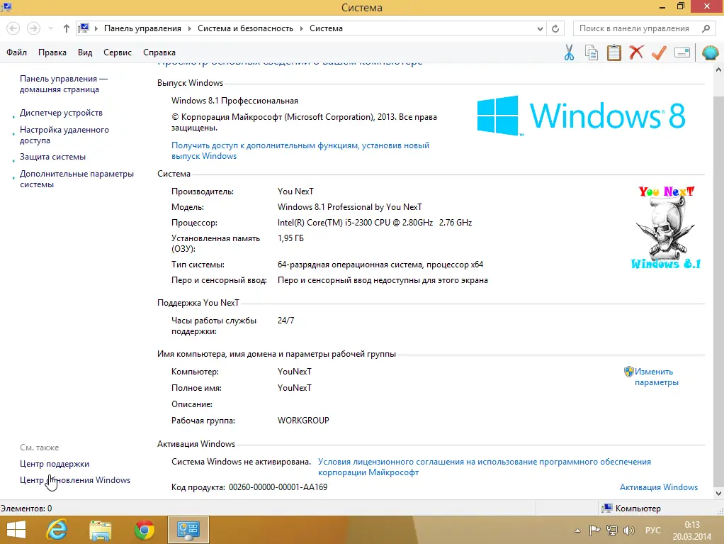Click the red X Delete toolbar icon
This screenshot has width=724, height=544.
(x=636, y=52)
